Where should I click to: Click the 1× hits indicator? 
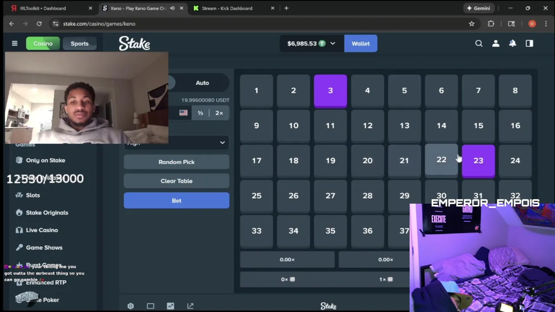pos(386,279)
